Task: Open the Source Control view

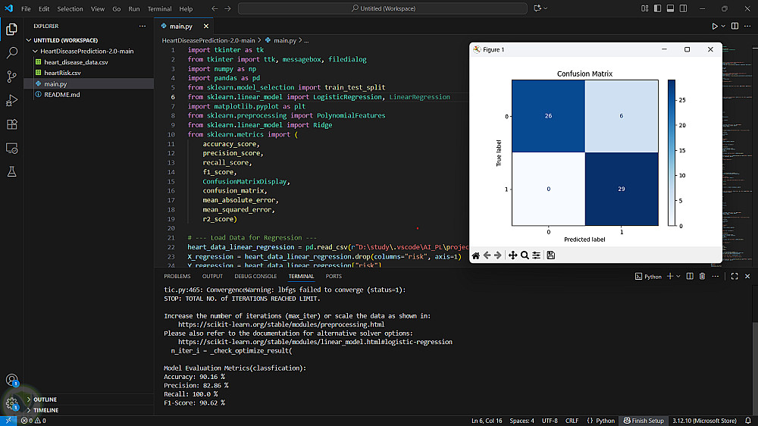Action: (x=11, y=77)
